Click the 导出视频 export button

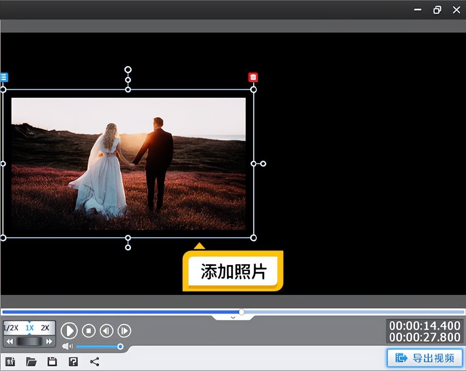(x=424, y=358)
